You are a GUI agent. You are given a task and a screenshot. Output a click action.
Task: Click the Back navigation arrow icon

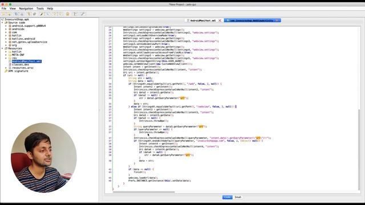point(55,14)
